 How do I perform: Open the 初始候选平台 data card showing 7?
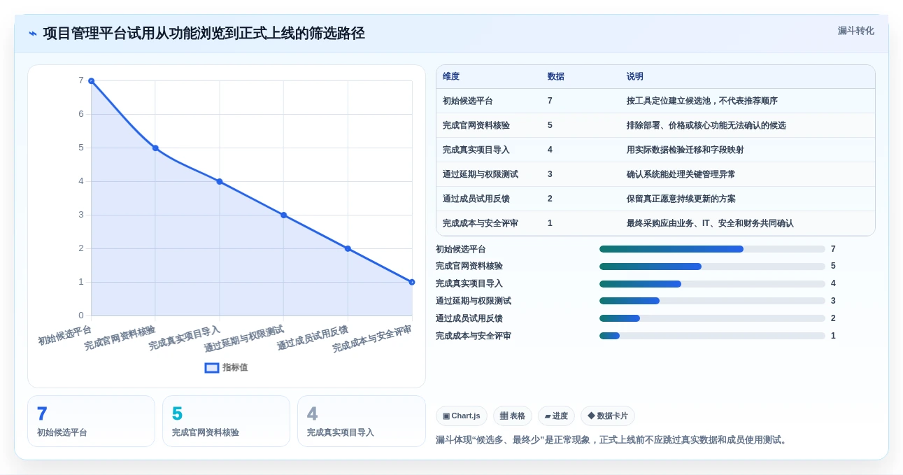91,421
